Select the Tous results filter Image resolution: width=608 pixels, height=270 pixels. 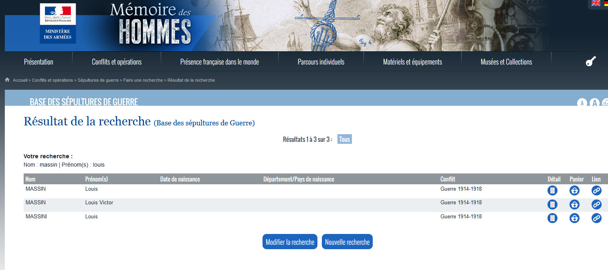[x=344, y=139]
